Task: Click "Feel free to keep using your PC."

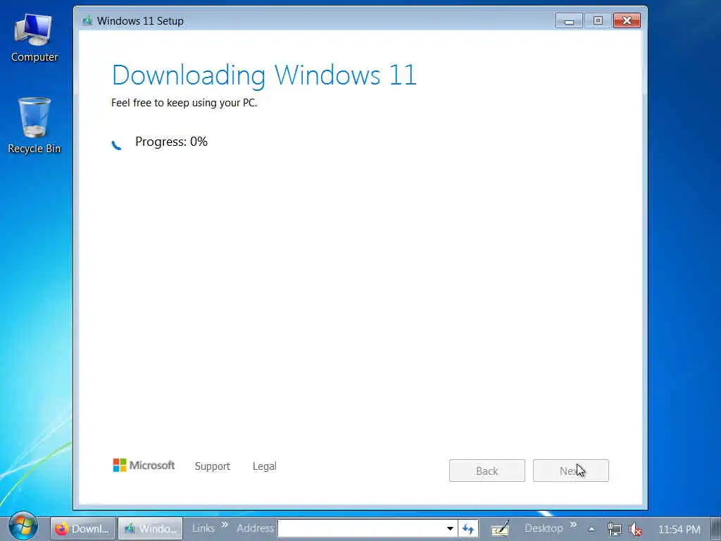Action: pyautogui.click(x=184, y=103)
